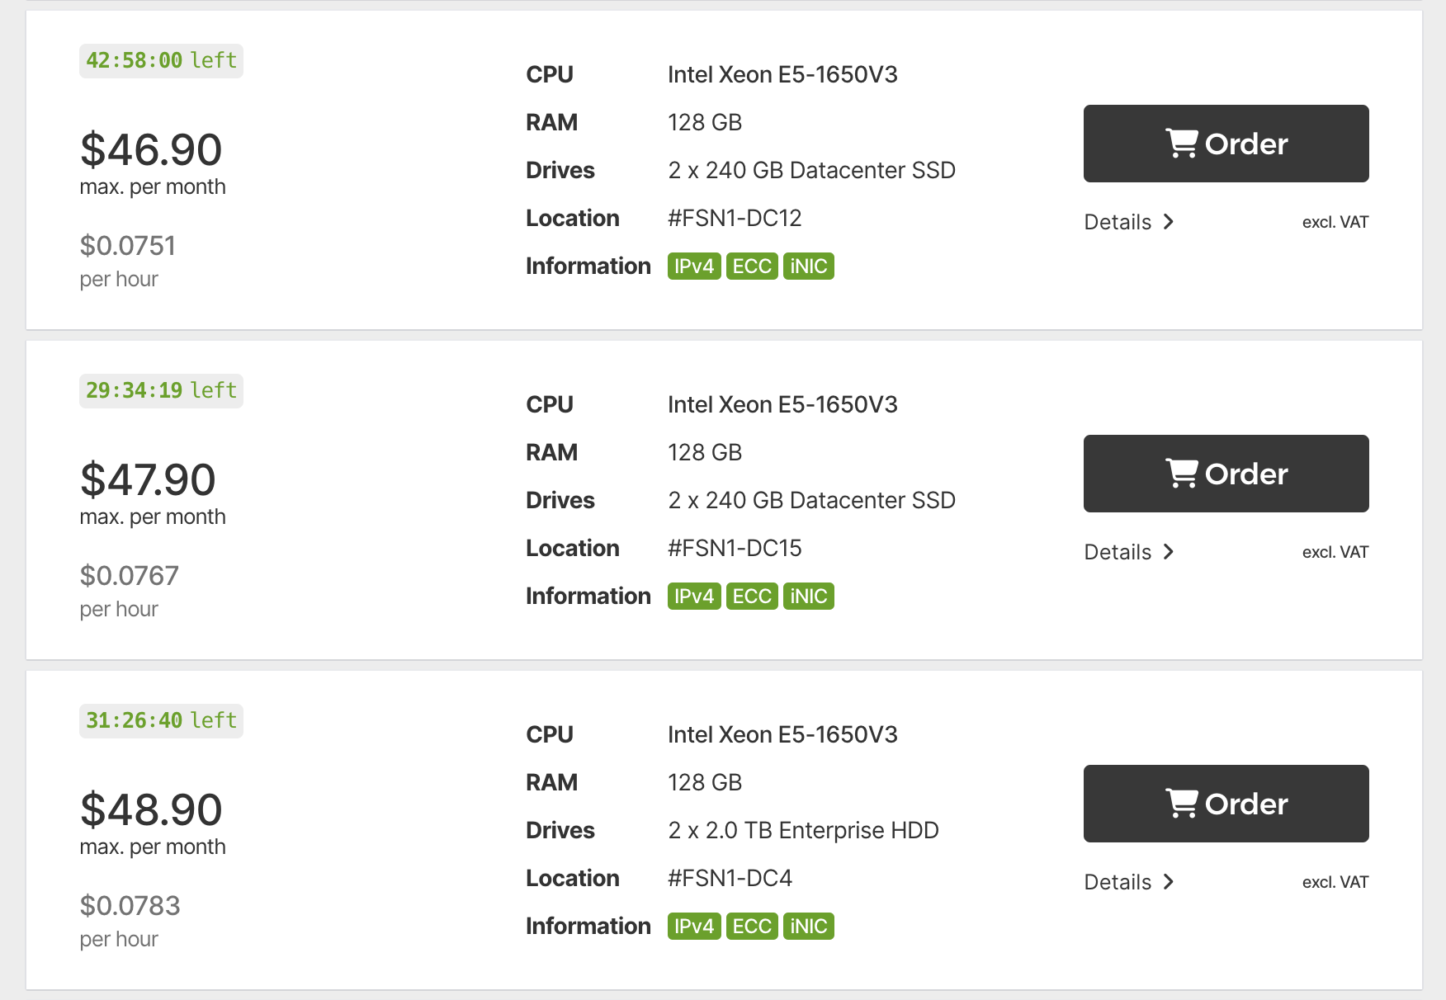Image resolution: width=1446 pixels, height=1000 pixels.
Task: Click iNIC badge on the FSN1-DC12 server
Action: click(808, 267)
